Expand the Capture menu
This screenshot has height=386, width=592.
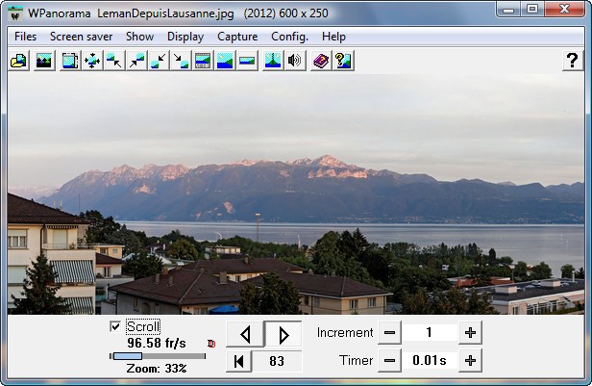pyautogui.click(x=237, y=37)
